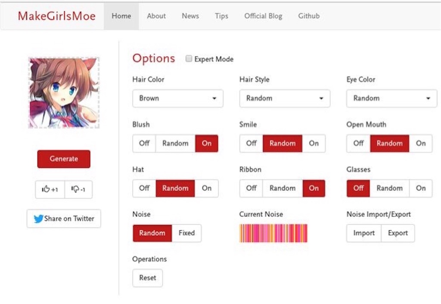Set Hat to On
This screenshot has width=441, height=304.
206,188
